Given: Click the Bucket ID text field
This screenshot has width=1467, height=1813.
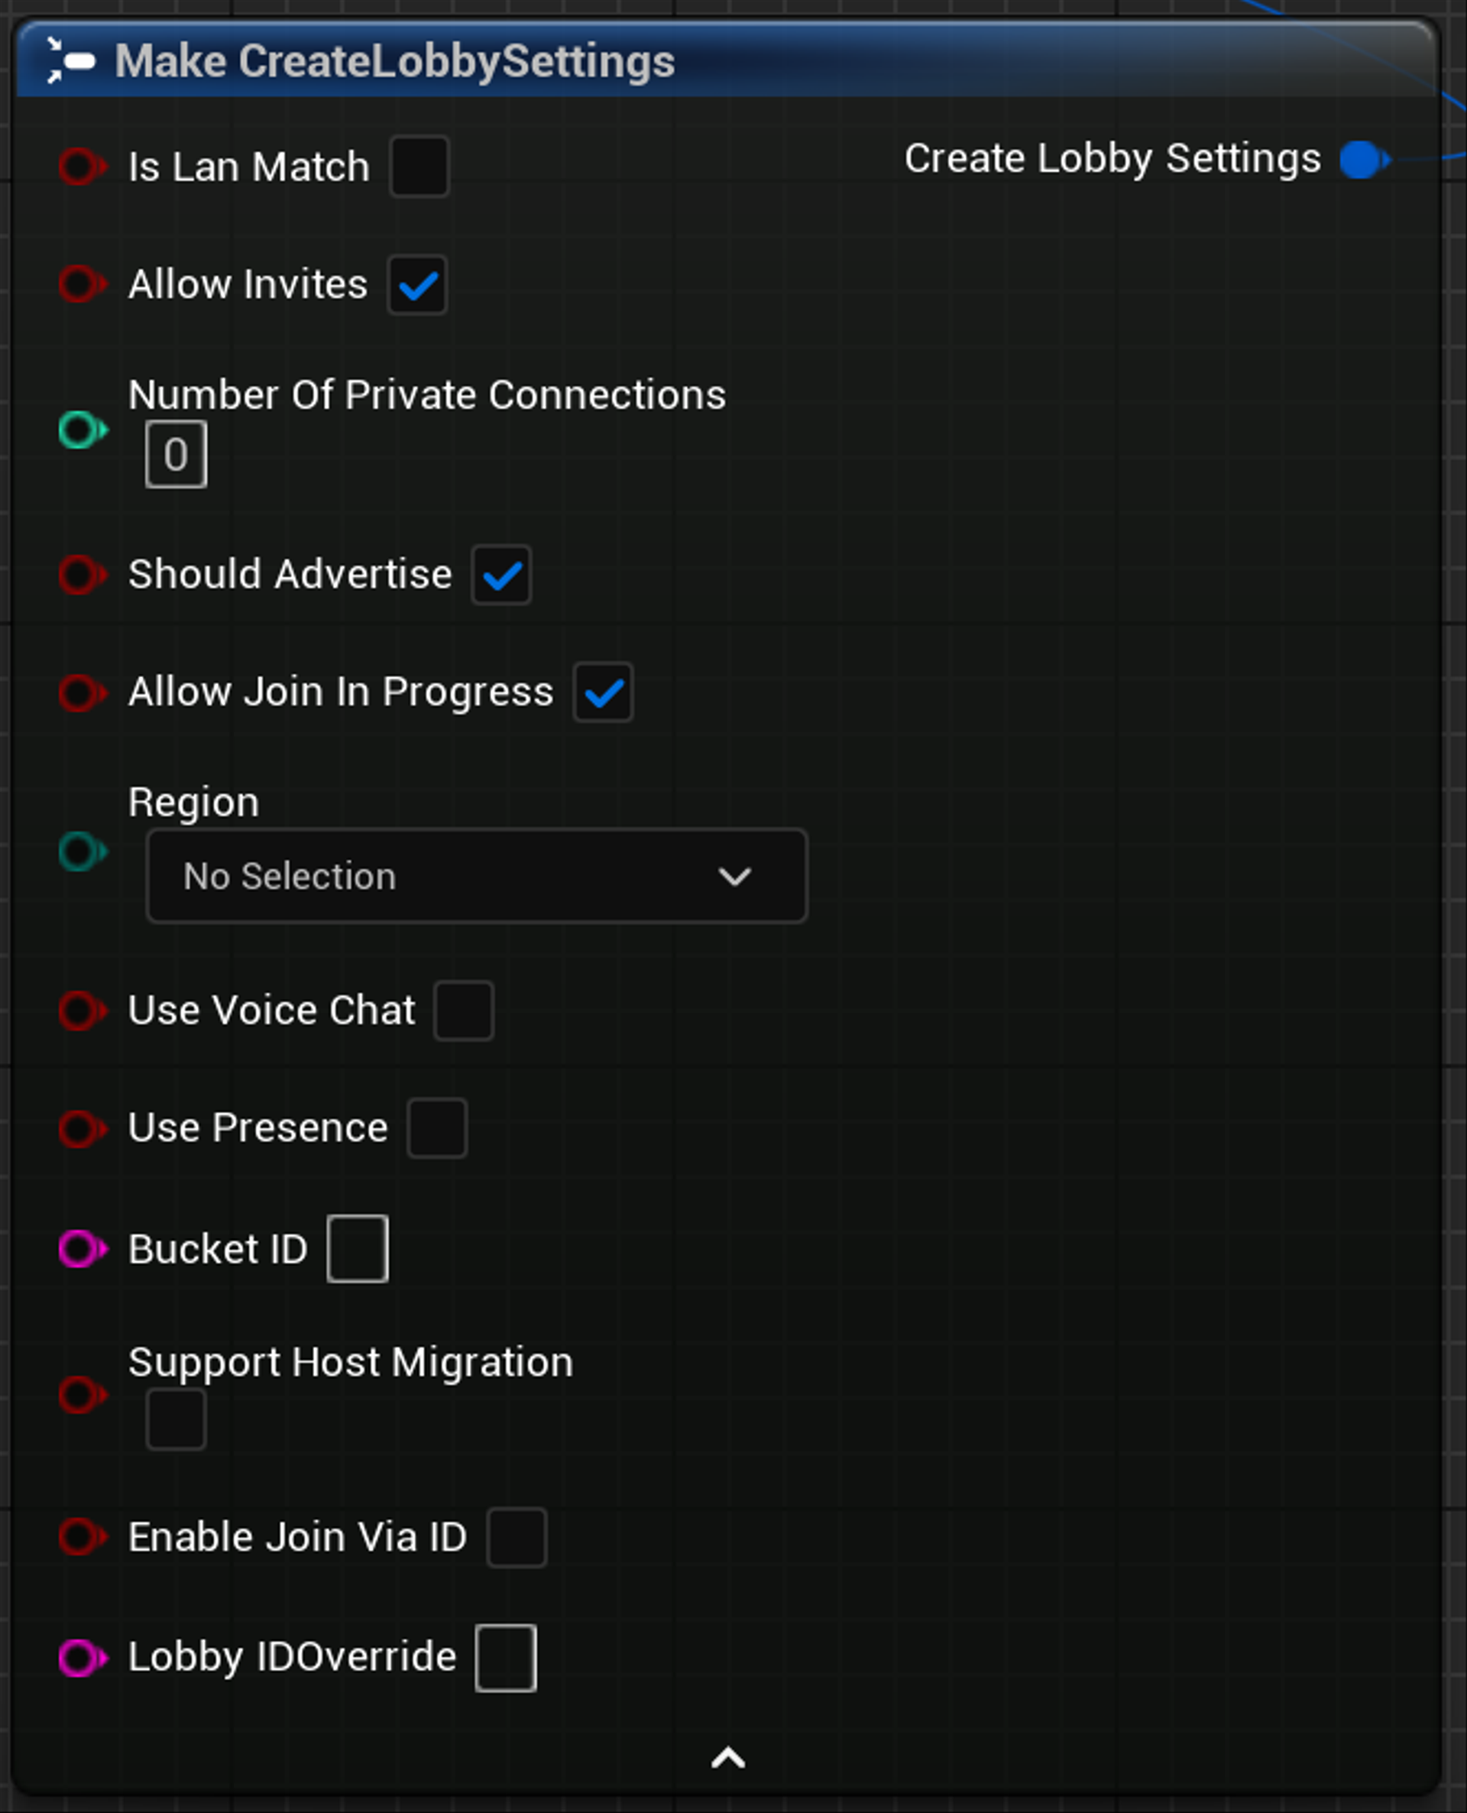Looking at the screenshot, I should tap(358, 1248).
